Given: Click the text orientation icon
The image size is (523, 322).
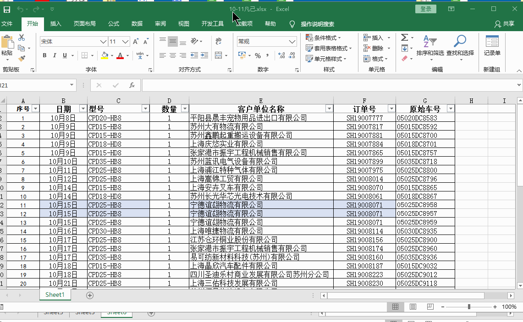Looking at the screenshot, I should tap(194, 41).
